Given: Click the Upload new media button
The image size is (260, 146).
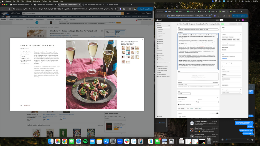Looking at the screenshot, I should coord(194,76).
